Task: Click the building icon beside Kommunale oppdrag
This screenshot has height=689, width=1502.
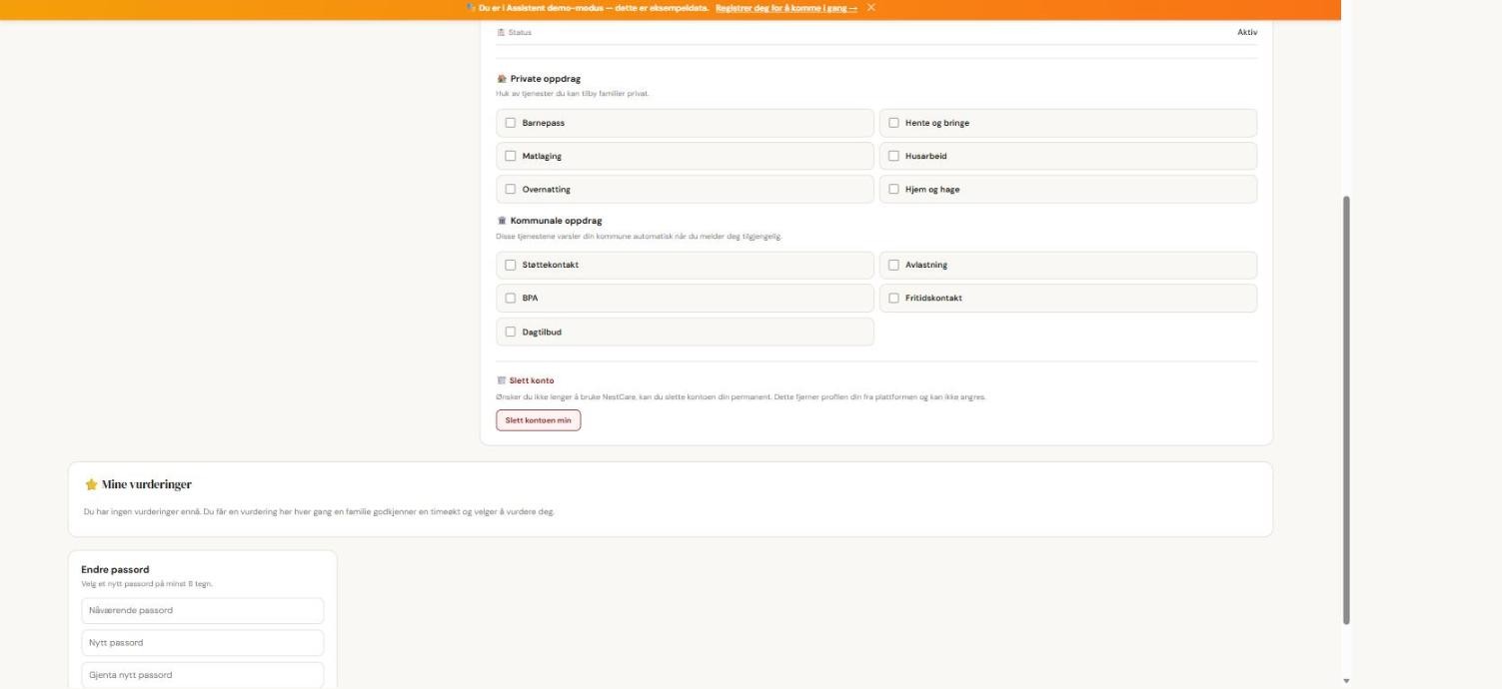Action: pyautogui.click(x=502, y=221)
